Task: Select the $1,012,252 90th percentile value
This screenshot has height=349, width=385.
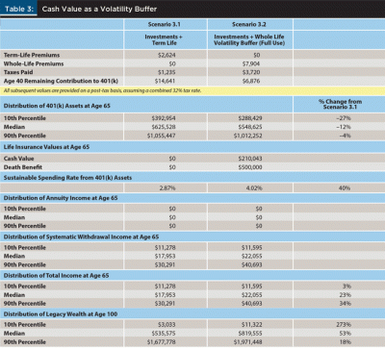Action: click(x=247, y=136)
